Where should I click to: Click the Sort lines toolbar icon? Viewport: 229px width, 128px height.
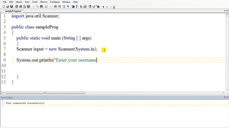click(x=81, y=6)
